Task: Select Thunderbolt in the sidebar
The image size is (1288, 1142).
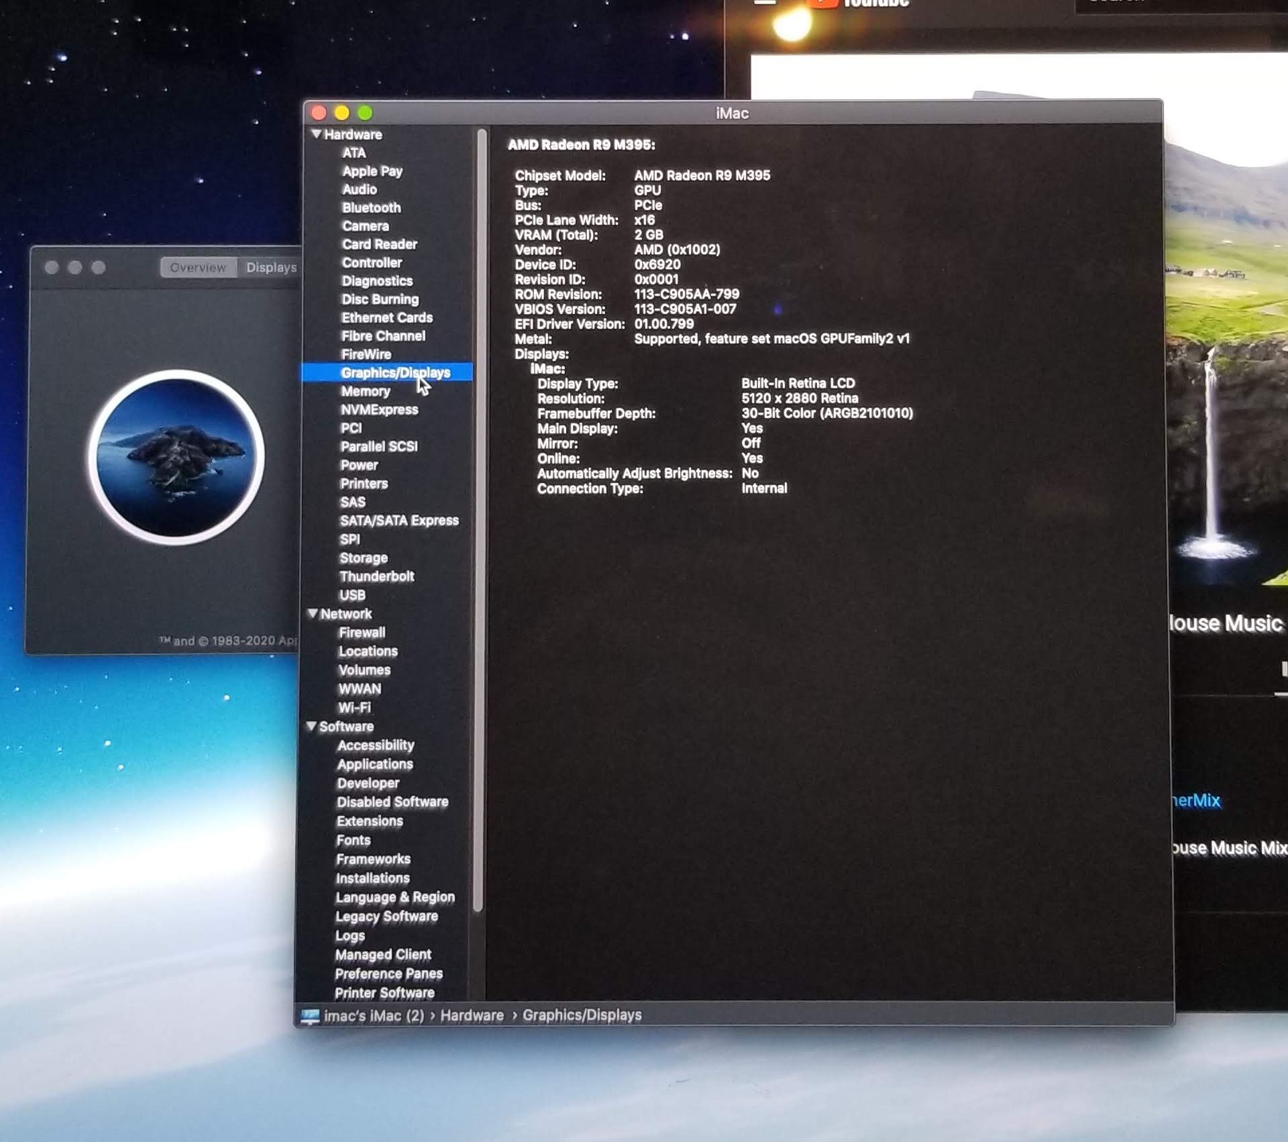Action: (x=376, y=576)
